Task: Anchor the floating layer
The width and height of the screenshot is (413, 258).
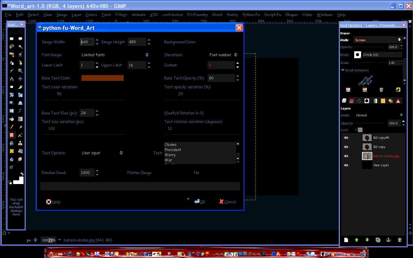Action: pos(389,240)
